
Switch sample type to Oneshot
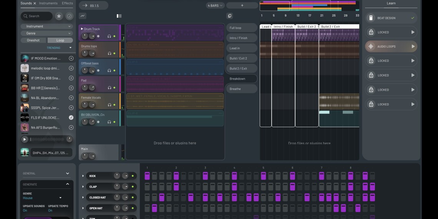click(33, 40)
